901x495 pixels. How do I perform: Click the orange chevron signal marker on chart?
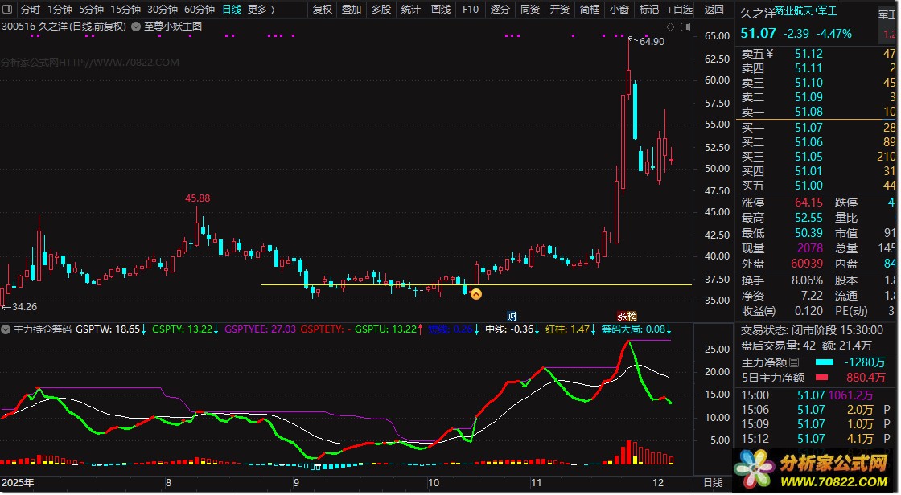point(475,294)
